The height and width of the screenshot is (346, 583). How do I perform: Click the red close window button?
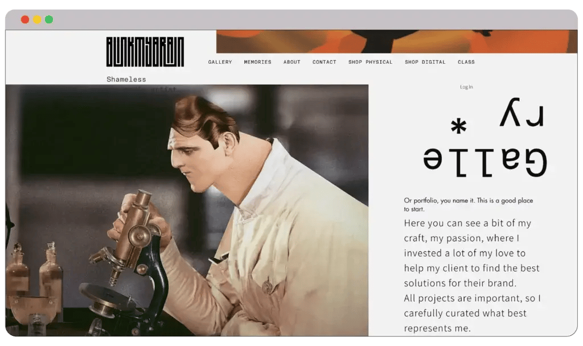(25, 20)
